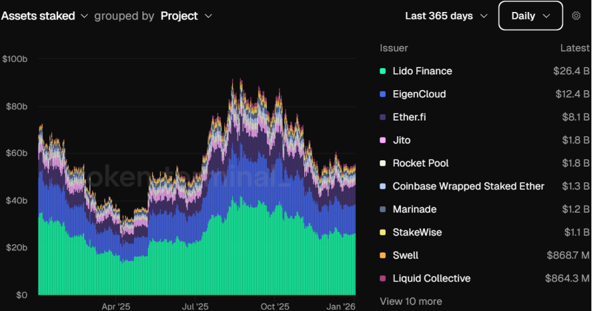This screenshot has width=592, height=311.
Task: Click the Jito pink legend swatch
Action: pos(383,140)
